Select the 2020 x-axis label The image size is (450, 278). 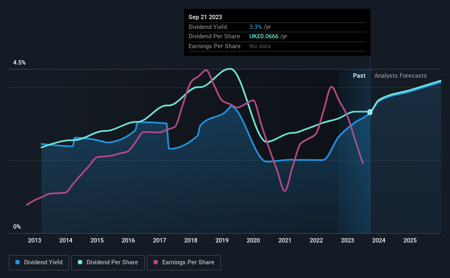tap(253, 240)
